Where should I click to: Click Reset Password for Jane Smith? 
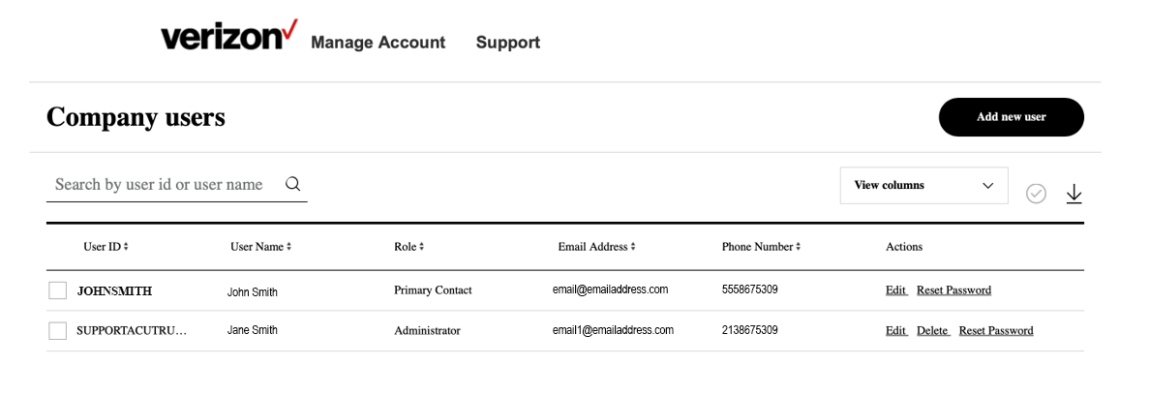click(996, 331)
